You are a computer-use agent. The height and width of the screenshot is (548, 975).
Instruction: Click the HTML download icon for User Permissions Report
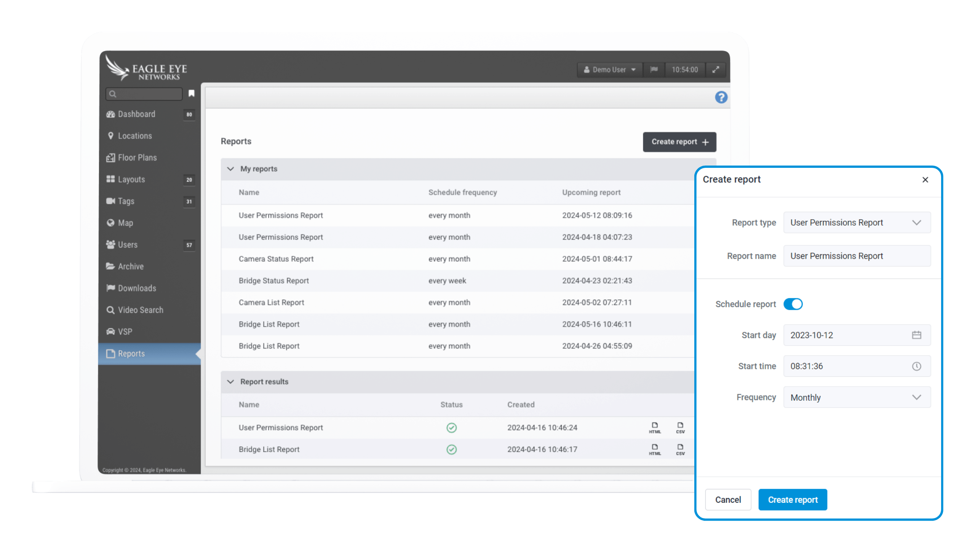tap(654, 427)
